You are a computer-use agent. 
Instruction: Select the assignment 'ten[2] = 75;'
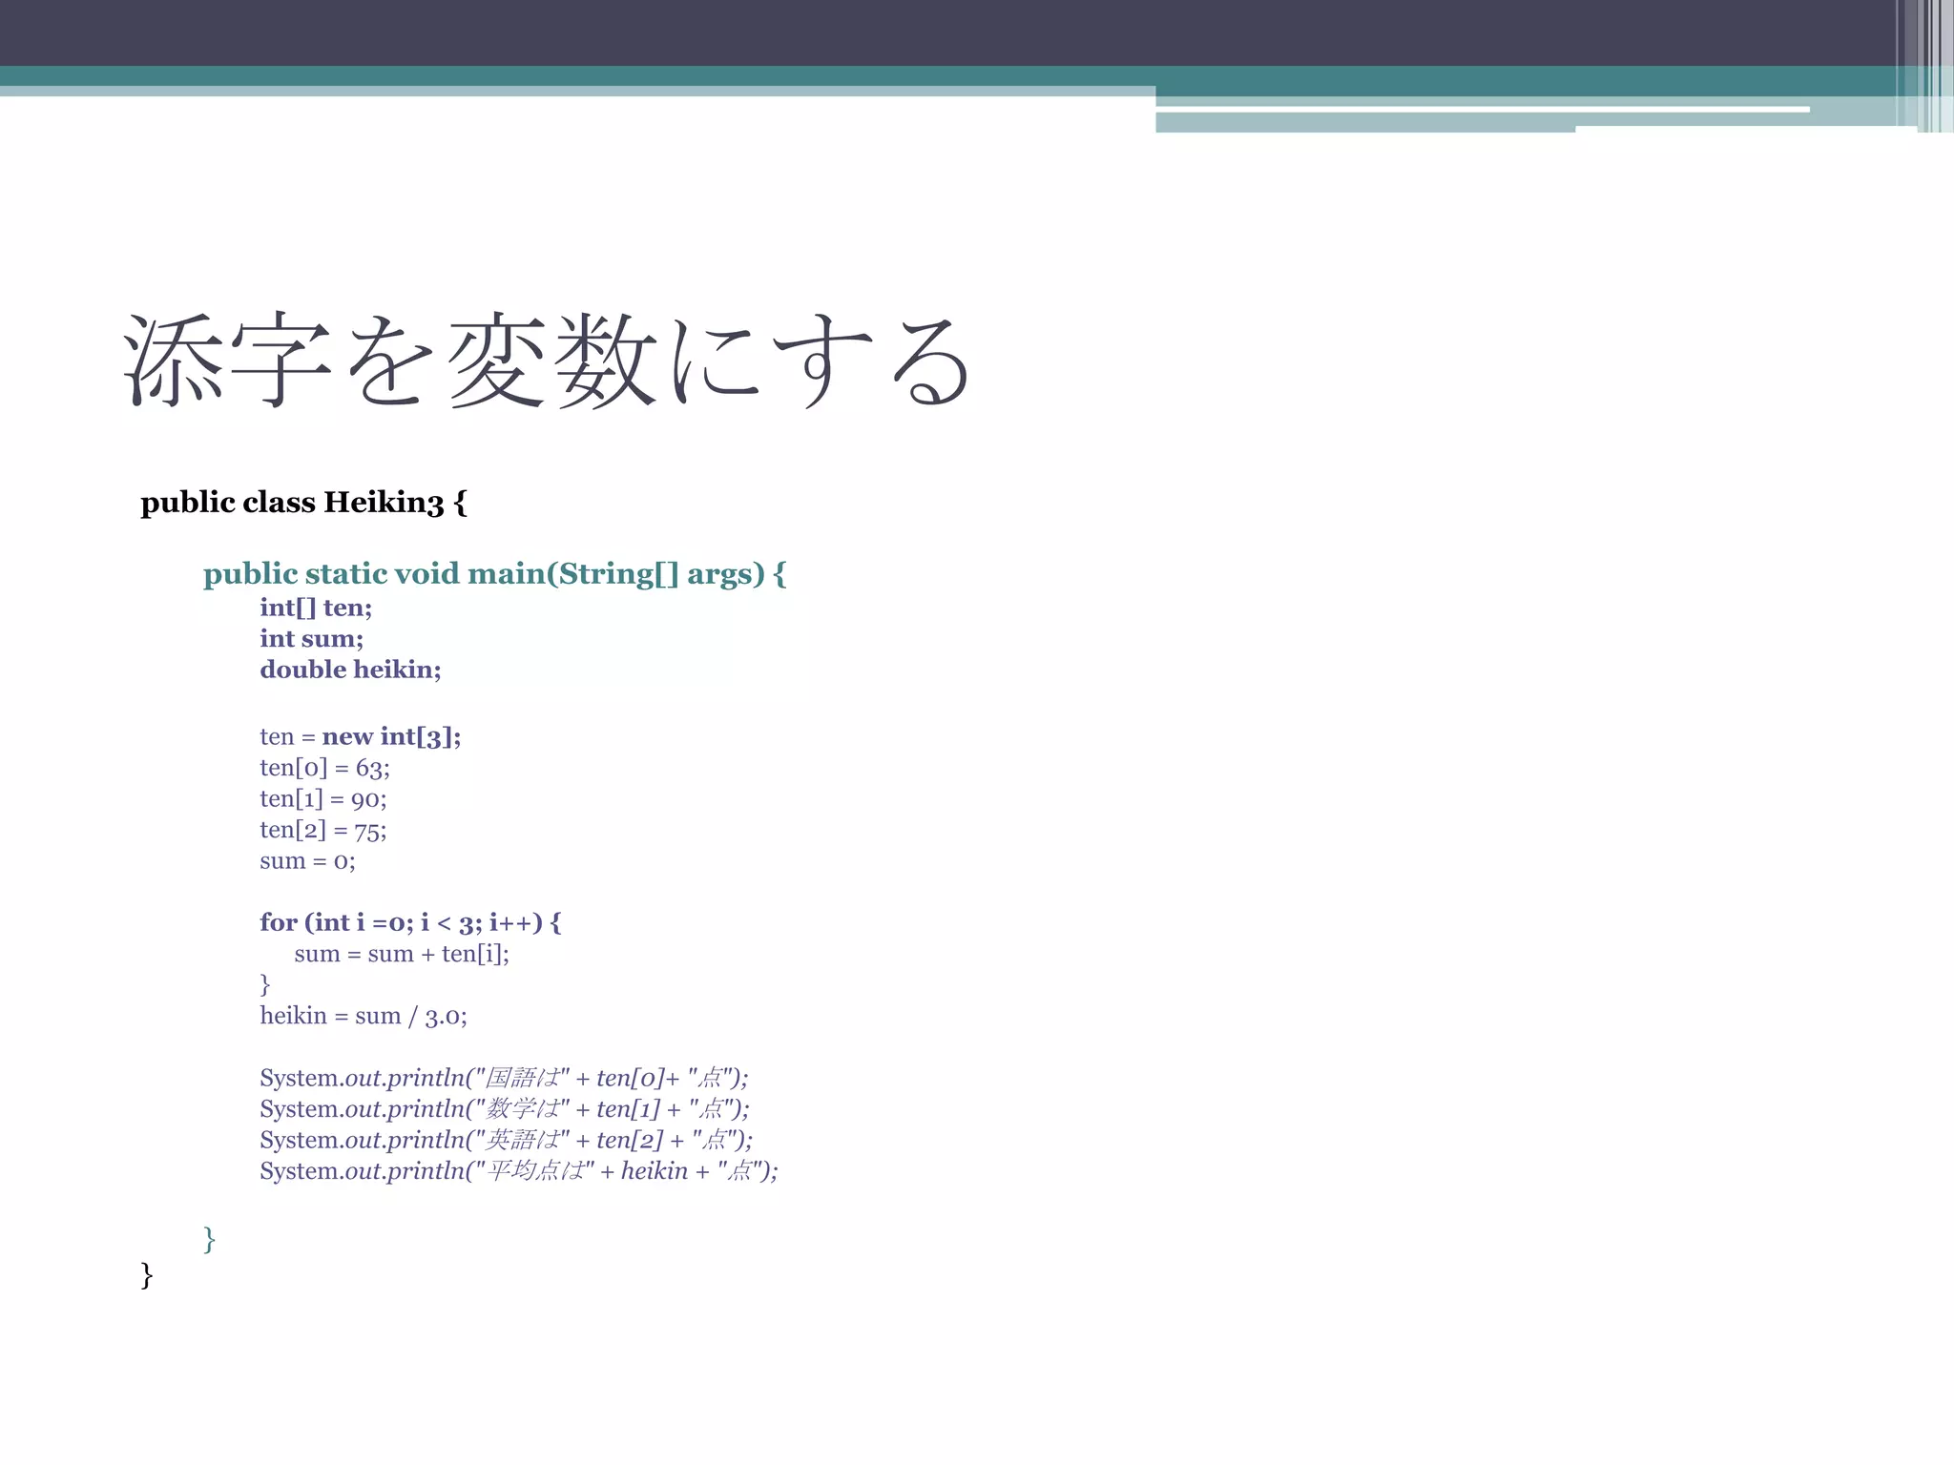(x=322, y=830)
